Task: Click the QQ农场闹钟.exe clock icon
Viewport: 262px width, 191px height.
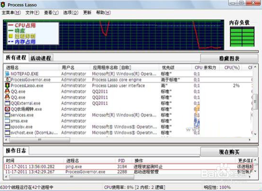Action: pyautogui.click(x=7, y=109)
